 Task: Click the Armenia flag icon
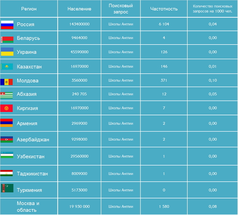[7, 123]
